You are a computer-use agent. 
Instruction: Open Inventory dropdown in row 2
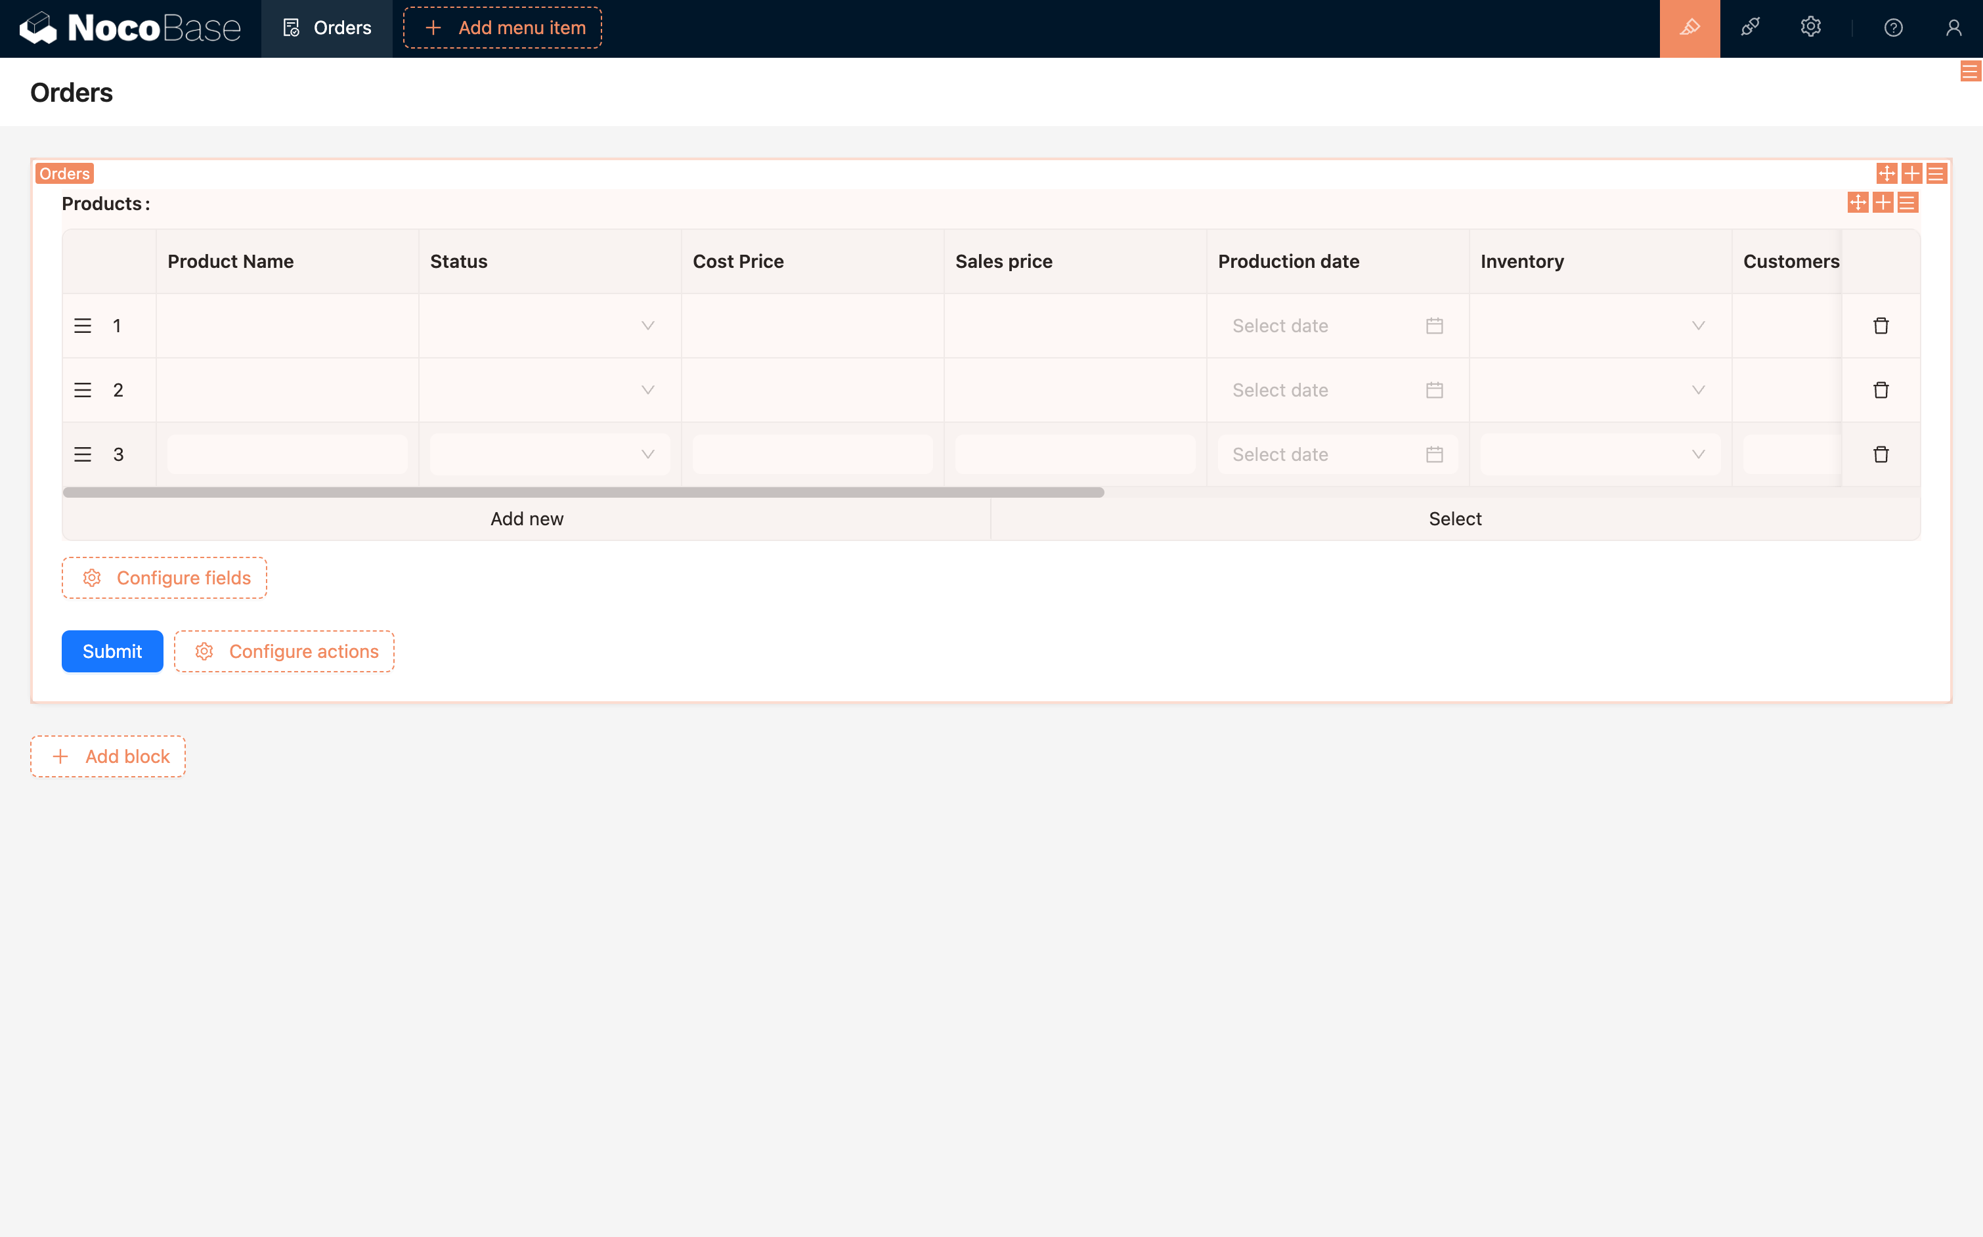coord(1600,390)
